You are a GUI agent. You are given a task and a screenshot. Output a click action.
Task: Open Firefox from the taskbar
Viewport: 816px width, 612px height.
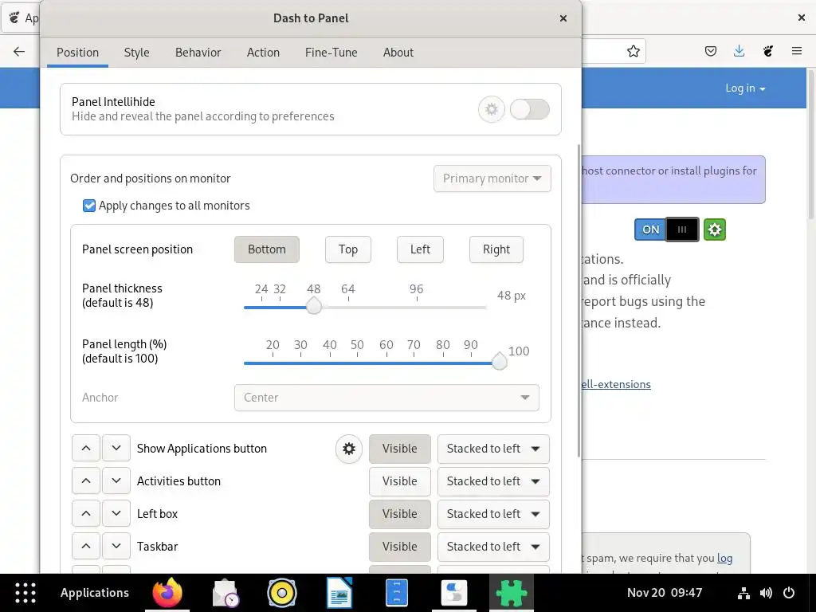(x=167, y=593)
